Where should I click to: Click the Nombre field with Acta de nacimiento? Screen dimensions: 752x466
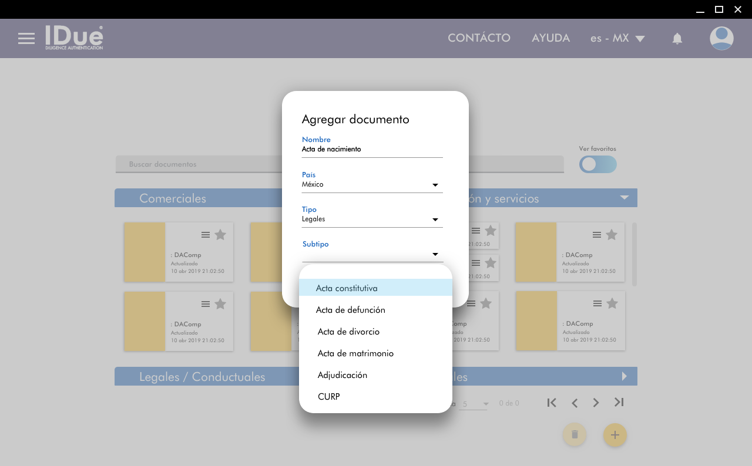pyautogui.click(x=372, y=150)
